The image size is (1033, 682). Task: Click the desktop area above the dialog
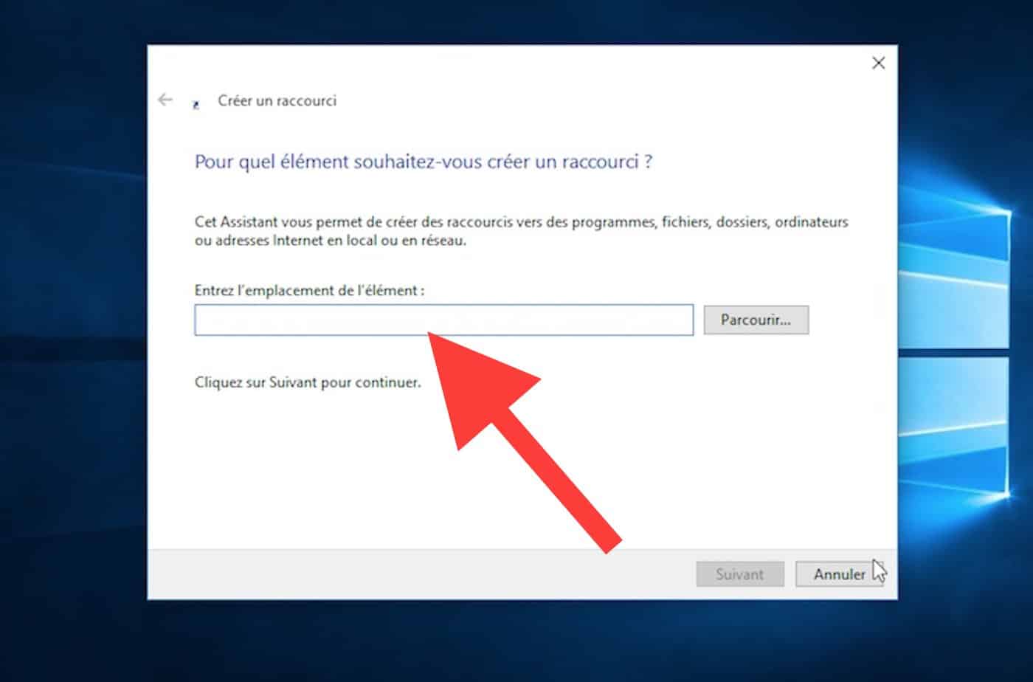point(516,22)
